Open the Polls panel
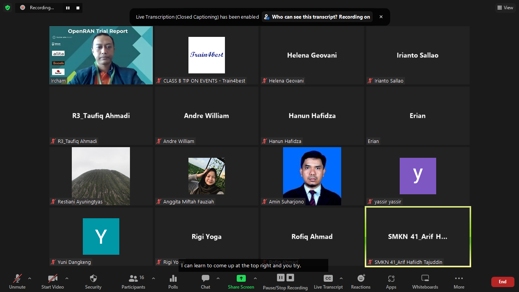Viewport: 519px width, 292px height. tap(173, 279)
